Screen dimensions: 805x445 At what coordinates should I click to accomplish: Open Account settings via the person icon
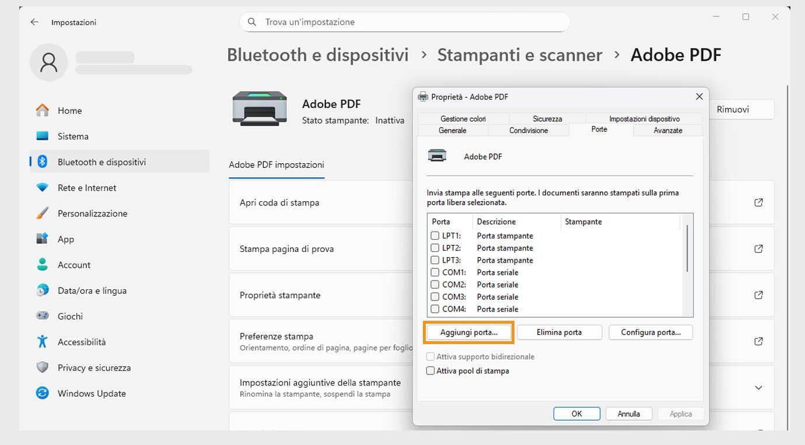pos(41,264)
